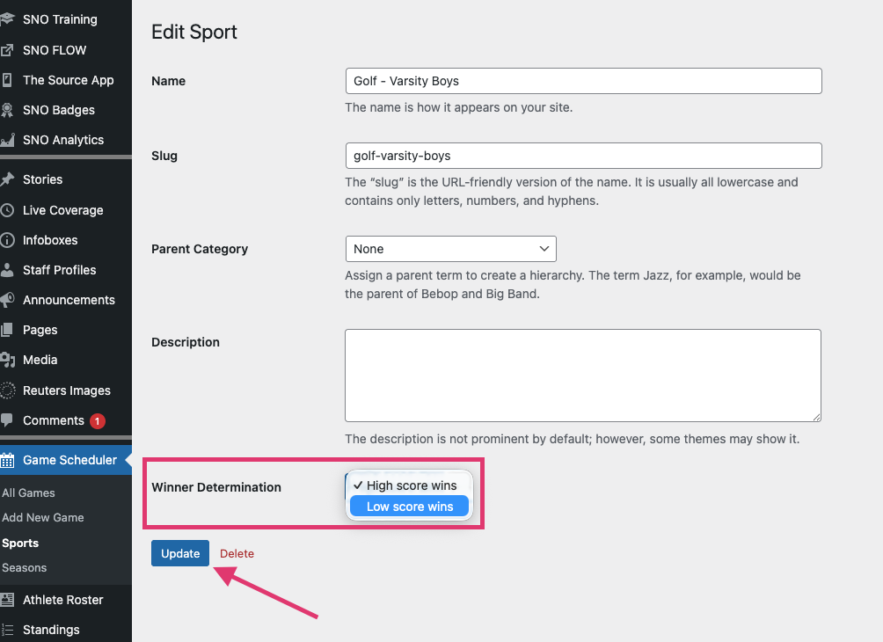Open Reuters Images menu item
Image resolution: width=883 pixels, height=642 pixels.
click(67, 390)
